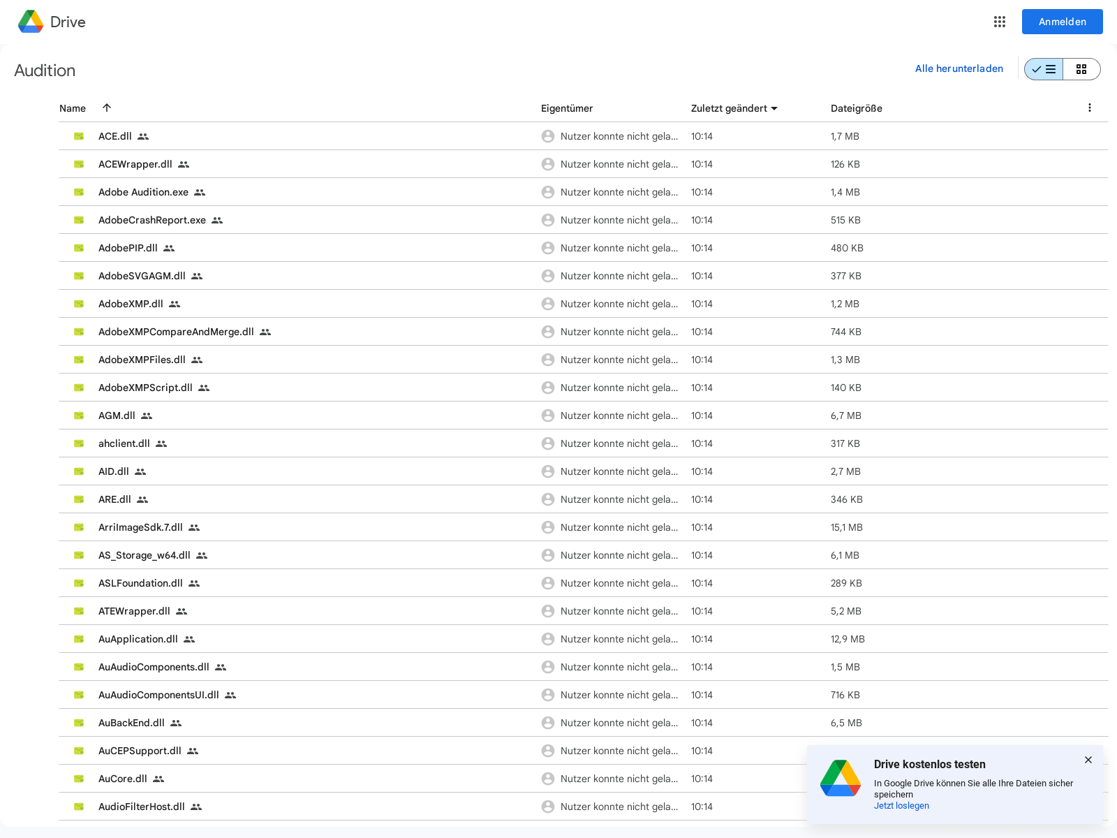Click the owner avatar in AdobeSVGAGM.dll row
This screenshot has height=838, width=1117.
pyautogui.click(x=548, y=276)
